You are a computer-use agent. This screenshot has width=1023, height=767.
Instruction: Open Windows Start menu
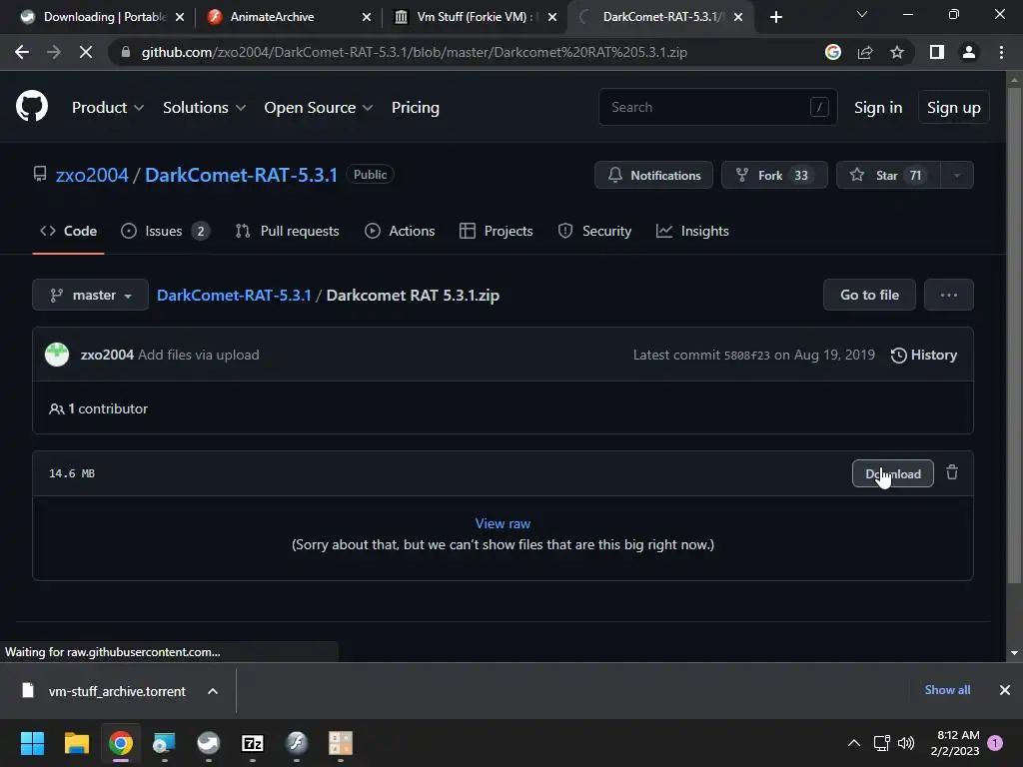tap(32, 743)
